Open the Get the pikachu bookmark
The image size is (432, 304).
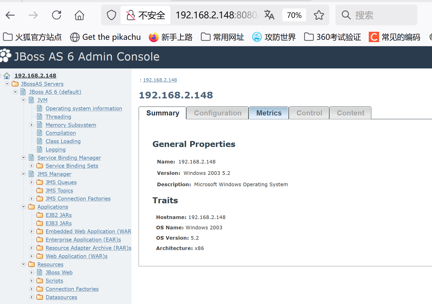105,37
